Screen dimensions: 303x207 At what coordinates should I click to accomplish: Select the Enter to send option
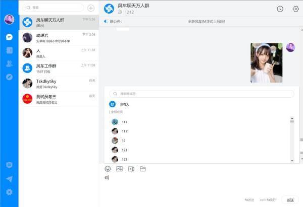[249, 200]
